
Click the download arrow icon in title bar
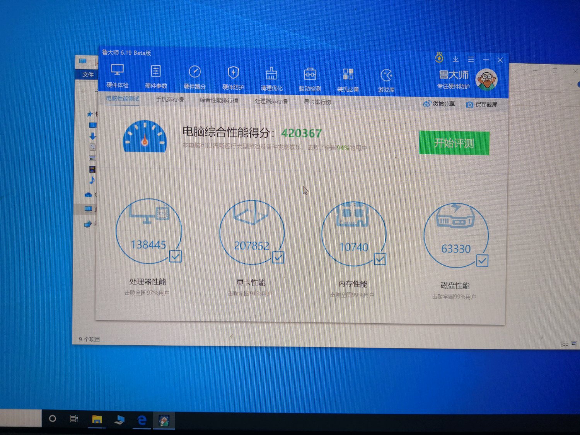point(455,59)
